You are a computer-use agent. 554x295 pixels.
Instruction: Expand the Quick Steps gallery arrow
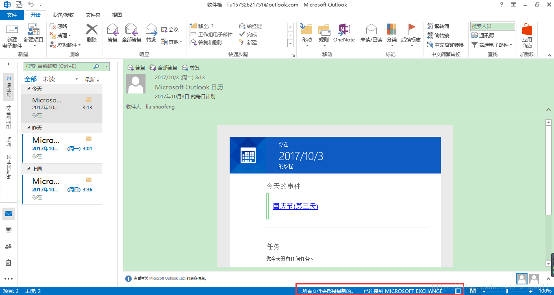coord(291,43)
